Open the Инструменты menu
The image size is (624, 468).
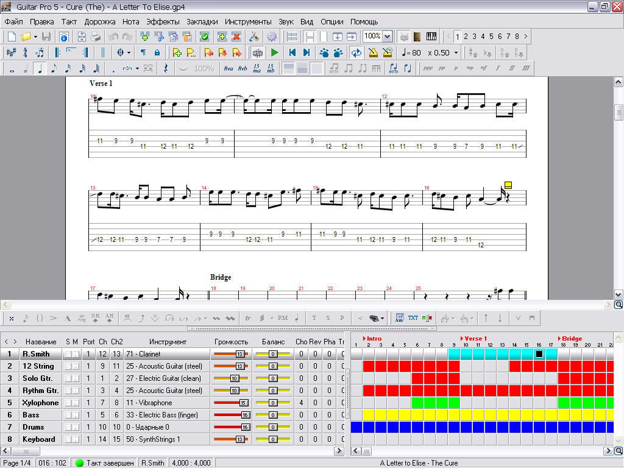coord(248,22)
